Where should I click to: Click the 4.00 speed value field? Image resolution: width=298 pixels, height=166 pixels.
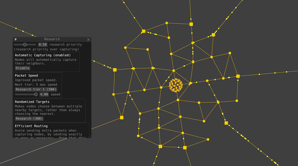coord(44,94)
